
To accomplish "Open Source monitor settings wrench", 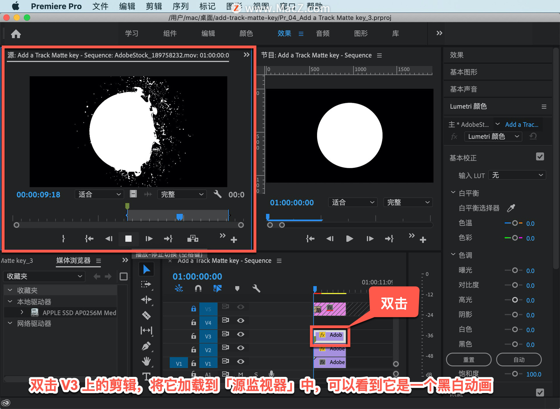I will 217,194.
